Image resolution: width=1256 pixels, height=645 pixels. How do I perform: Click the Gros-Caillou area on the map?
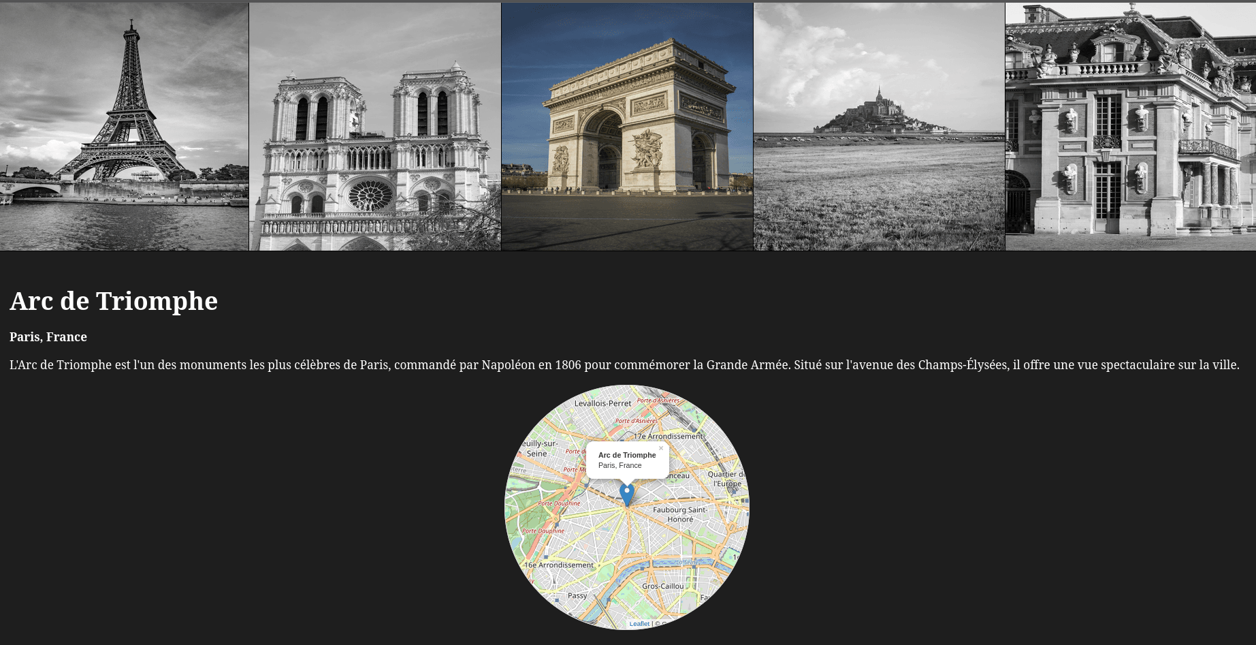point(663,586)
